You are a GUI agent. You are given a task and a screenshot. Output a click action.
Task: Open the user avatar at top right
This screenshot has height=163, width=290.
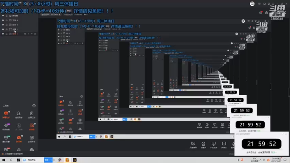(x=252, y=4)
